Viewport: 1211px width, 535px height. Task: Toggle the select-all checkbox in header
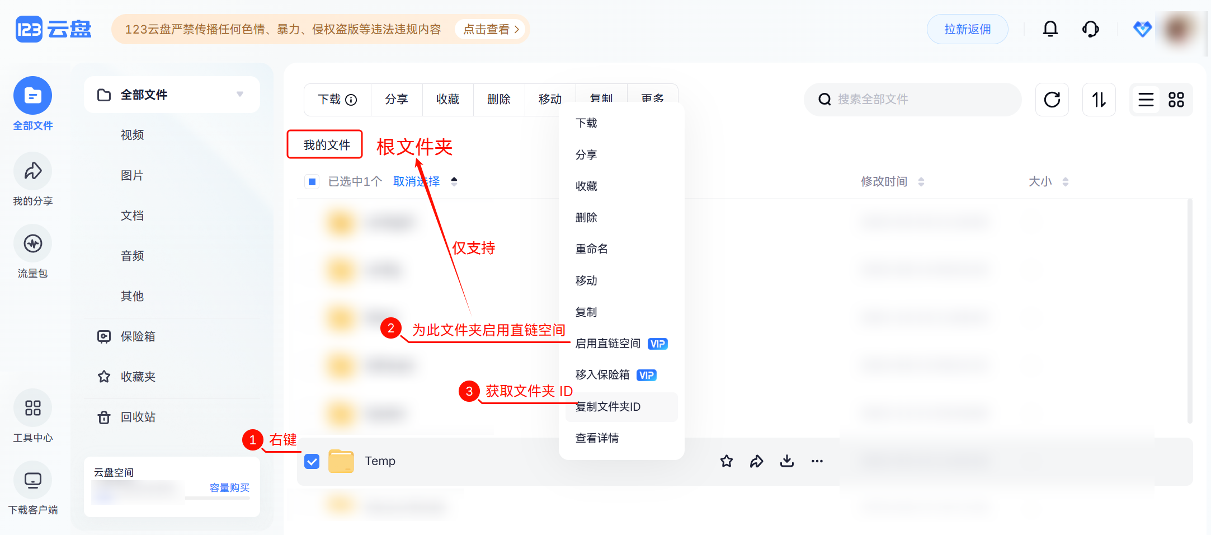click(x=312, y=181)
